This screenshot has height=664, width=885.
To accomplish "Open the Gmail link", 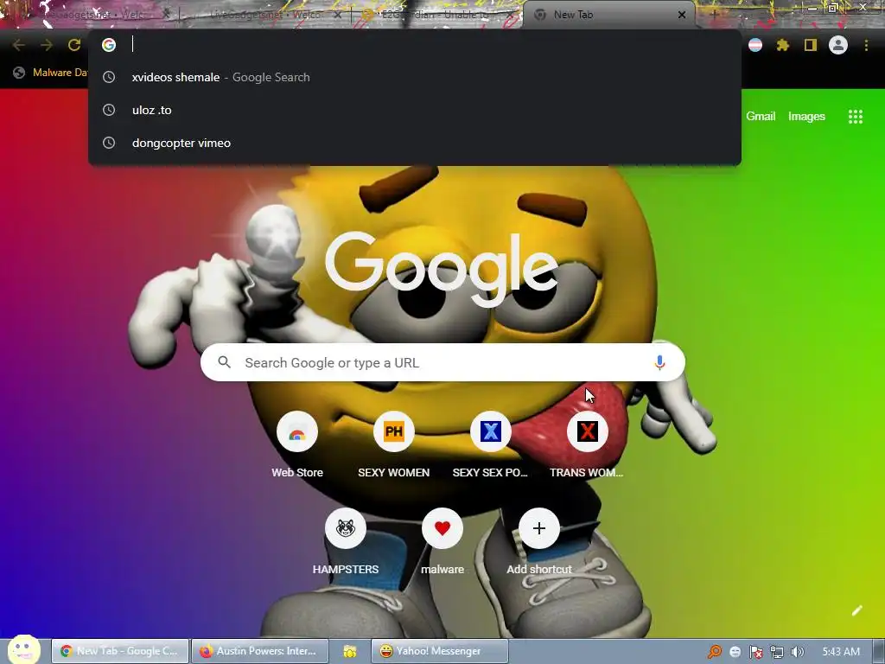I will [x=761, y=117].
